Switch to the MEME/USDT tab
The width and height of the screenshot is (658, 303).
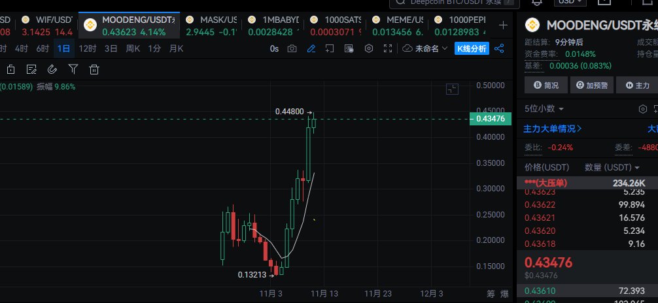click(398, 25)
